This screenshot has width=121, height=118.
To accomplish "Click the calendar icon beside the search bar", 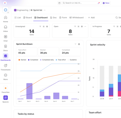I will (x=59, y=3).
